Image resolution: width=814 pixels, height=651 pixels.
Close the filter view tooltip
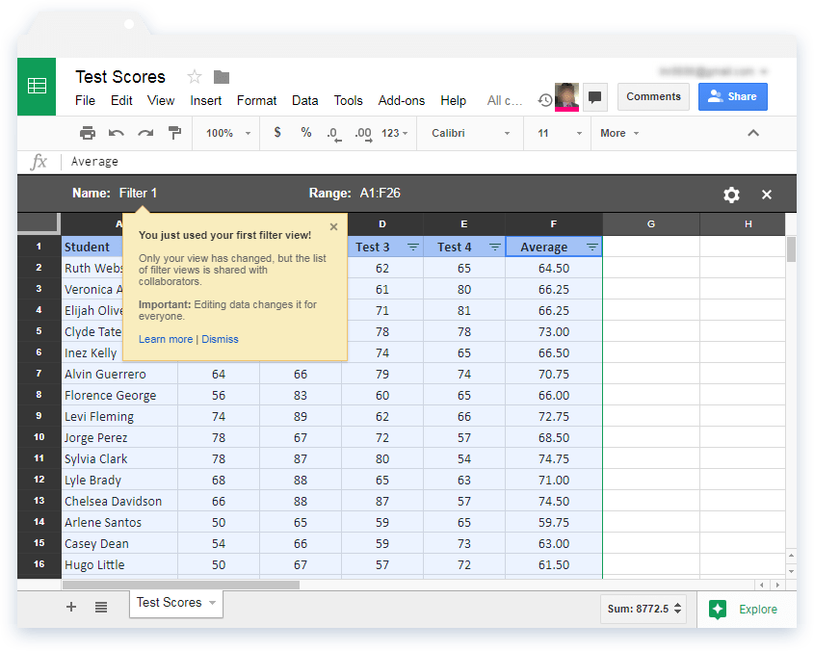coord(334,227)
